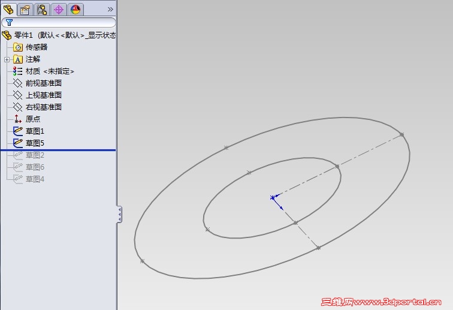Click the blue rollback bar under 草图5

58,151
